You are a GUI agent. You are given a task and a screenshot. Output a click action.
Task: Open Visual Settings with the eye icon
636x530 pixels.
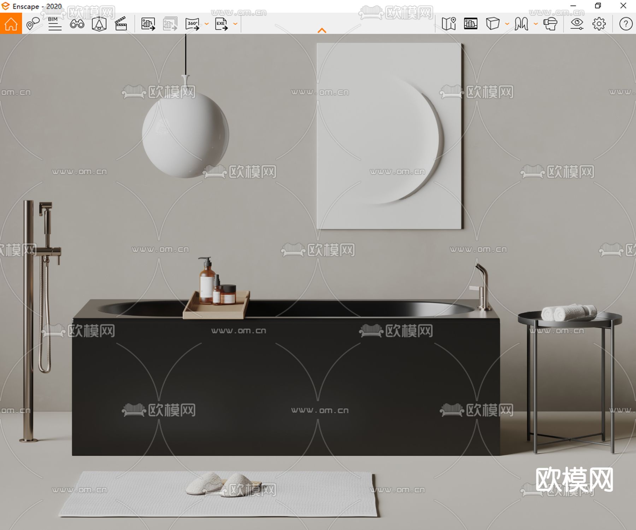577,24
